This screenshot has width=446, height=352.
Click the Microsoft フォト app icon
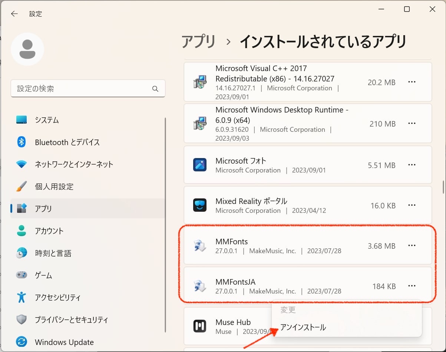pos(200,165)
